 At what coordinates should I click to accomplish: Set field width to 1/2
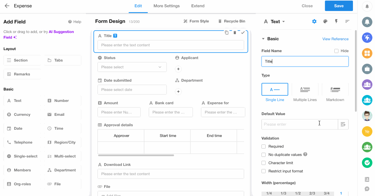pyautogui.click(x=298, y=193)
